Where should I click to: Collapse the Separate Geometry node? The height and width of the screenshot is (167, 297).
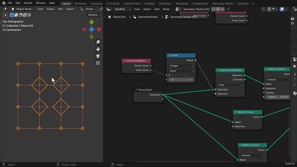tap(219, 70)
